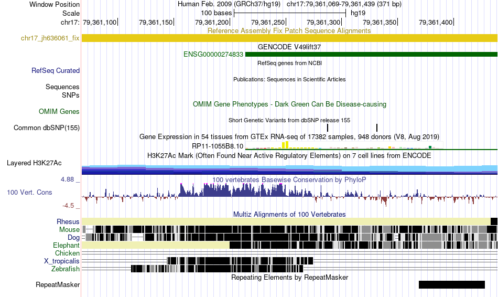Click the Scale label
This screenshot has height=297, width=498.
pos(71,13)
